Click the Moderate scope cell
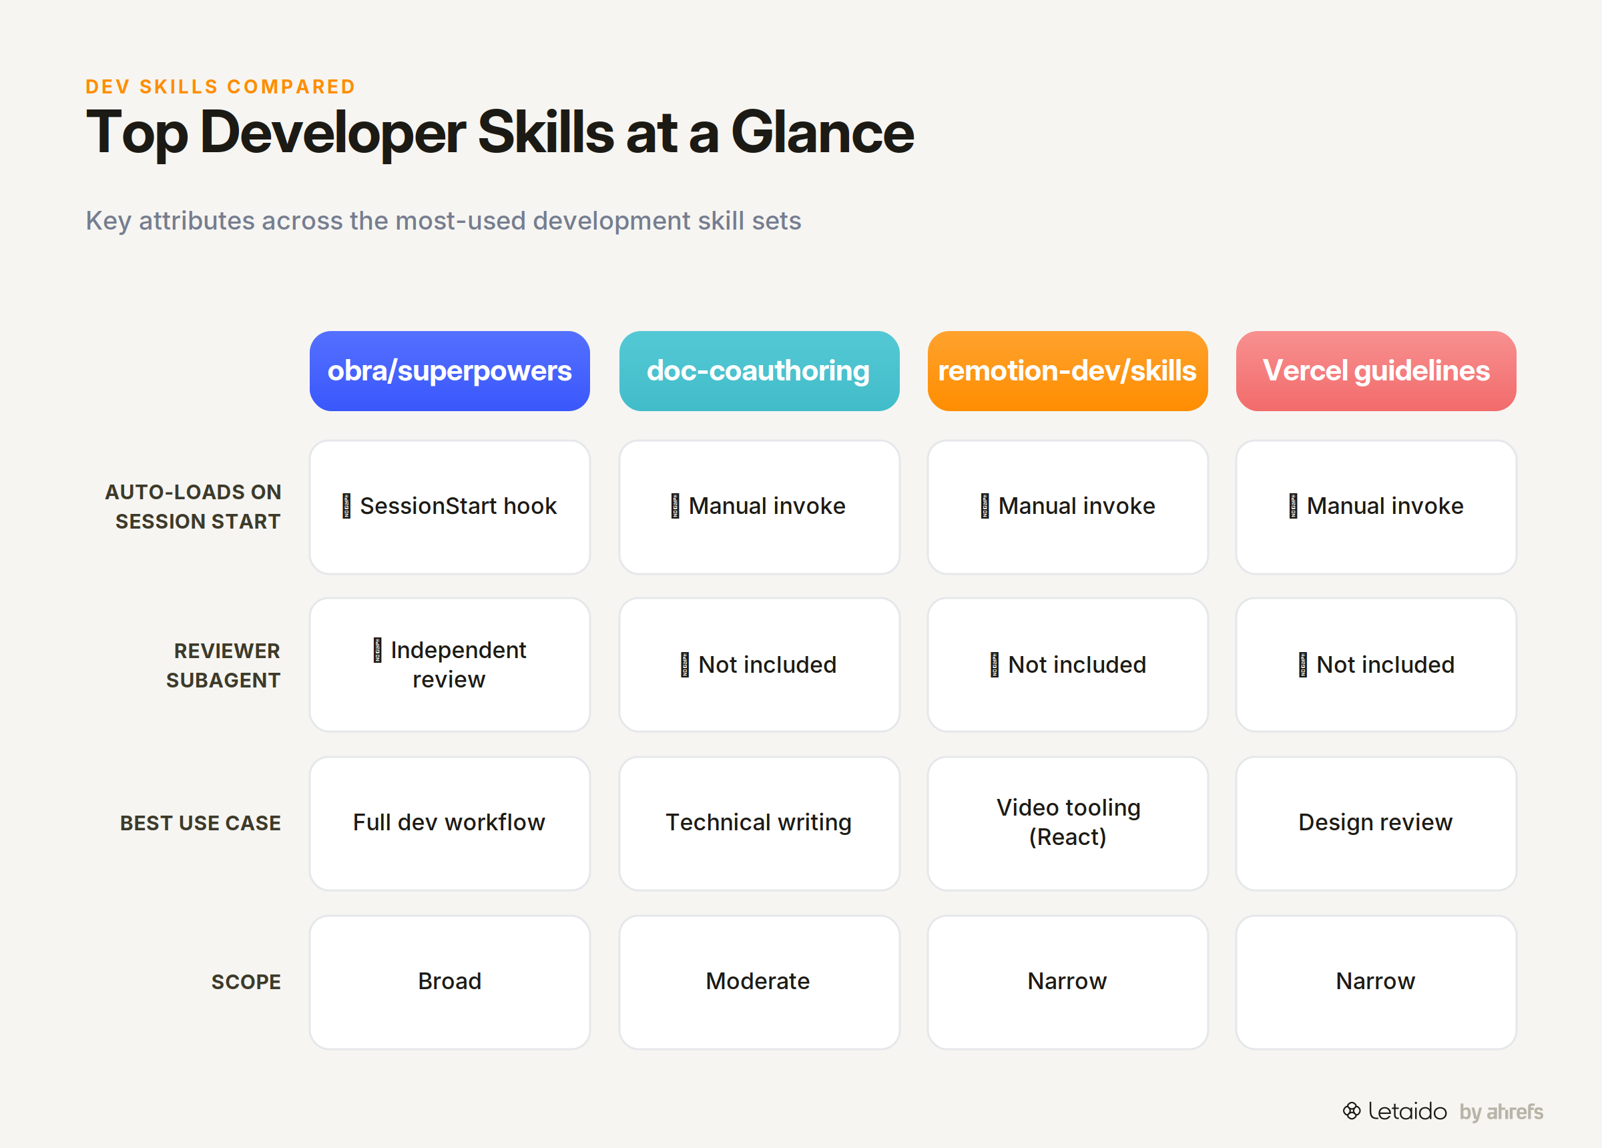This screenshot has width=1602, height=1148. click(760, 982)
